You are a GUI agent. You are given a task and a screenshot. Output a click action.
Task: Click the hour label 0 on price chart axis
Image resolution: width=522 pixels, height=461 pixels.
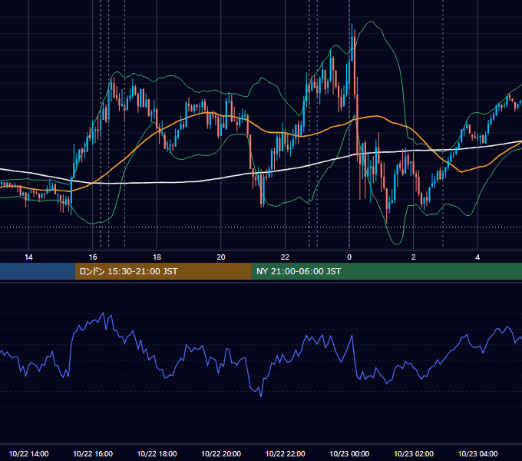point(349,257)
